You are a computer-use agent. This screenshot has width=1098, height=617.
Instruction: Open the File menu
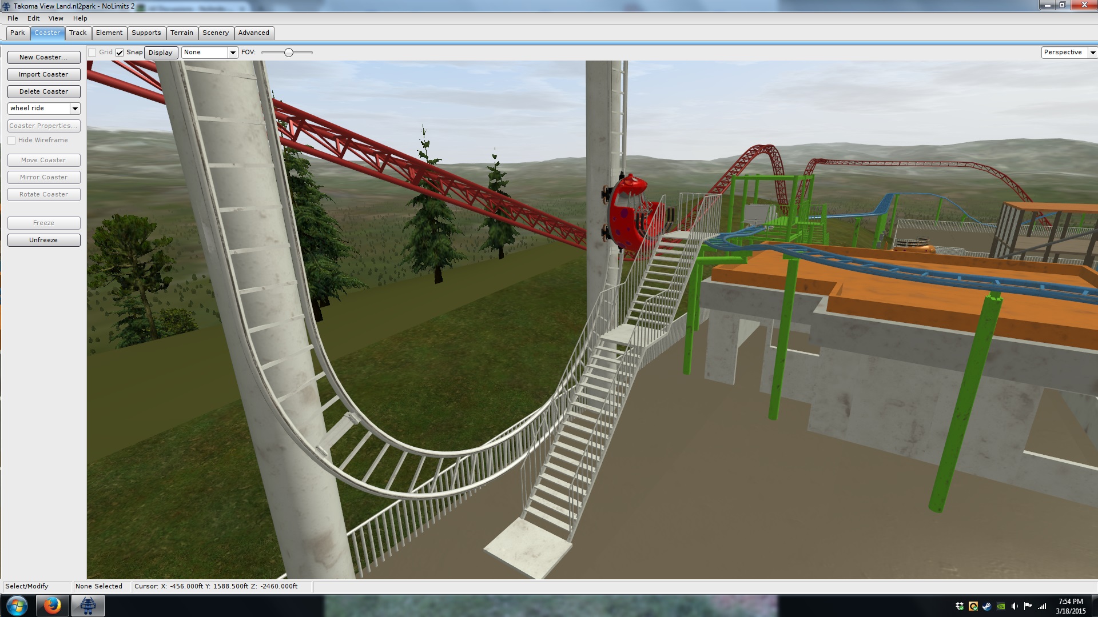point(13,18)
